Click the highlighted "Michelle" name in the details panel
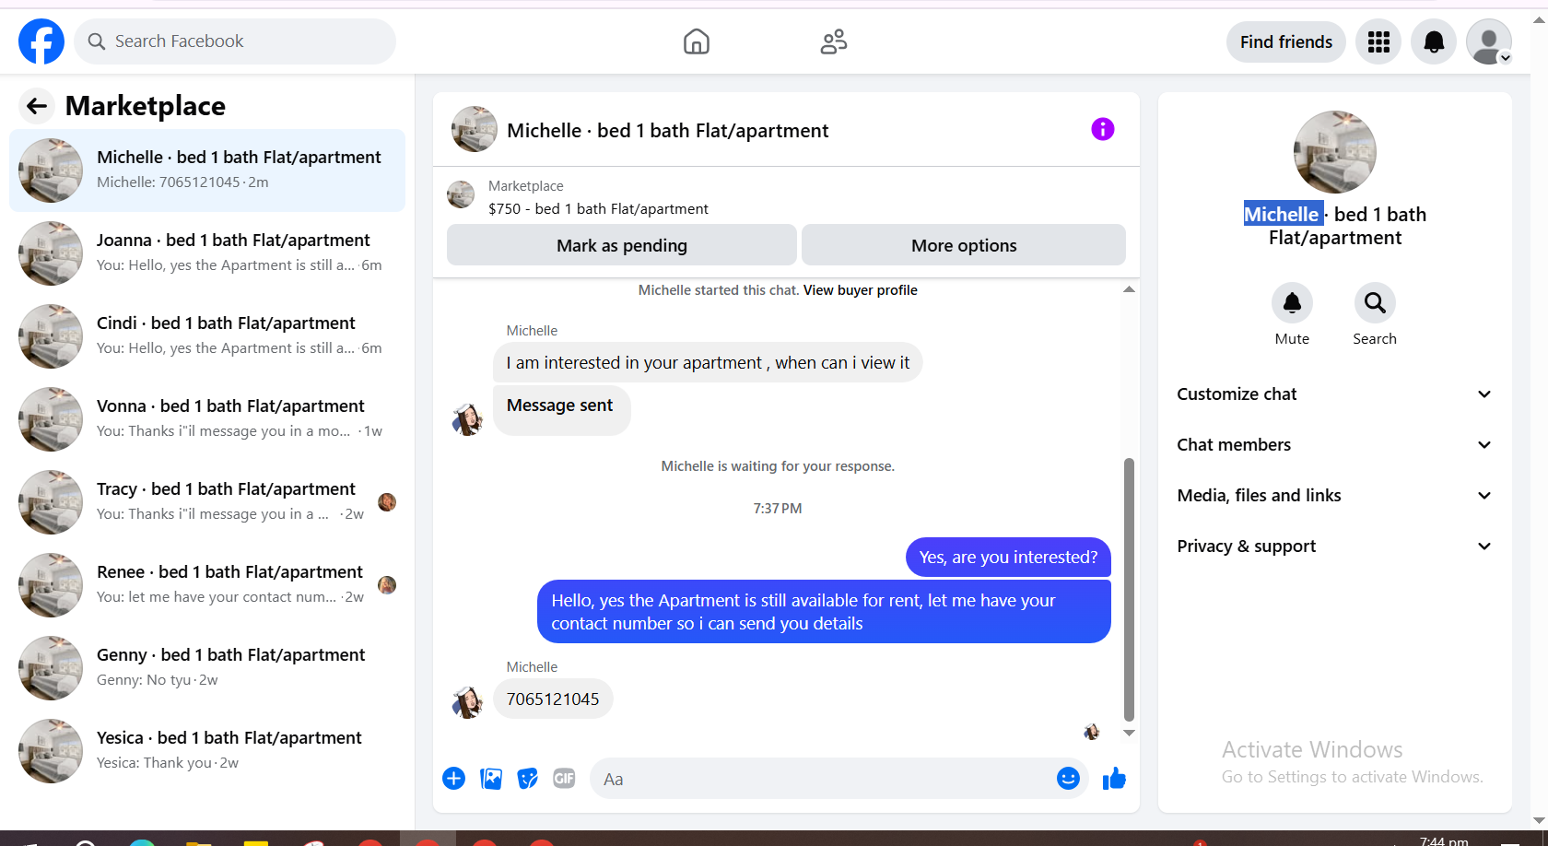This screenshot has height=846, width=1548. pyautogui.click(x=1282, y=214)
